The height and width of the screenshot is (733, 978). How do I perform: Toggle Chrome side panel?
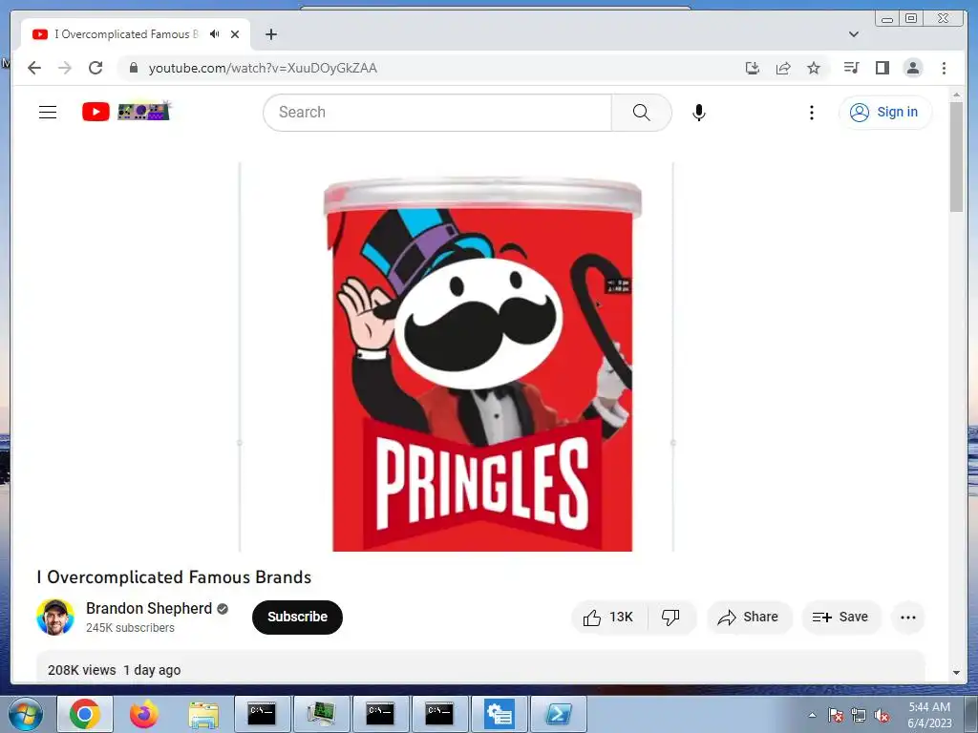[882, 68]
